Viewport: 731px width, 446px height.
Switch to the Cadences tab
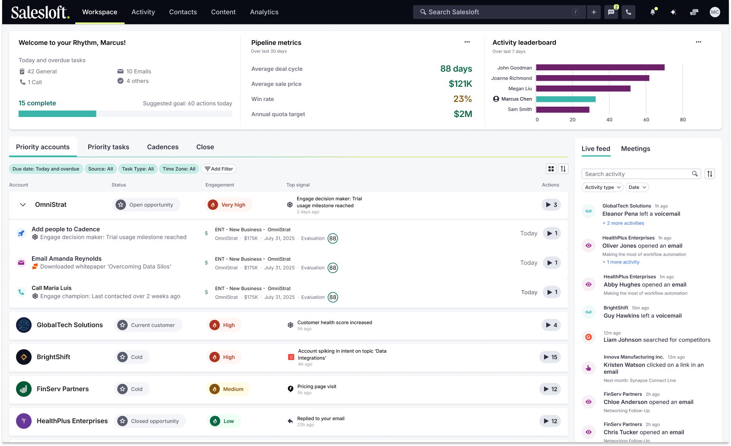pyautogui.click(x=163, y=147)
